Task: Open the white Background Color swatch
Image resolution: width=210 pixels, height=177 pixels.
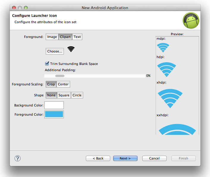Action: pyautogui.click(x=54, y=105)
